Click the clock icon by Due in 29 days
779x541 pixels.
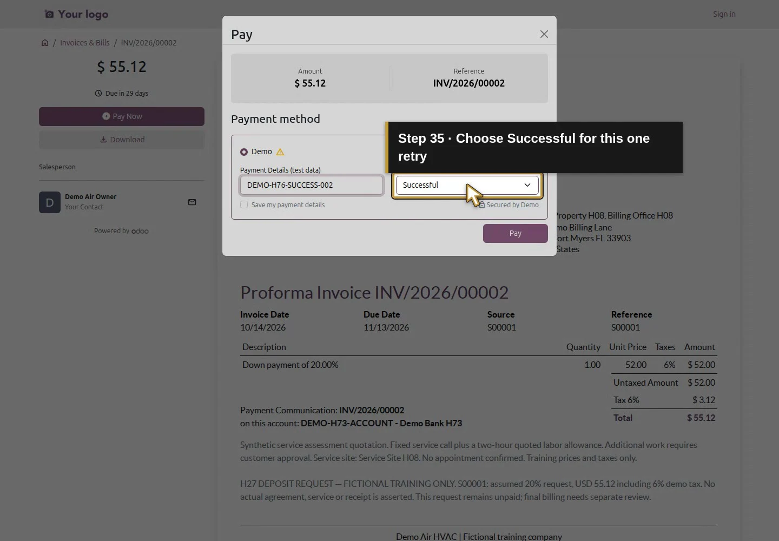tap(98, 93)
